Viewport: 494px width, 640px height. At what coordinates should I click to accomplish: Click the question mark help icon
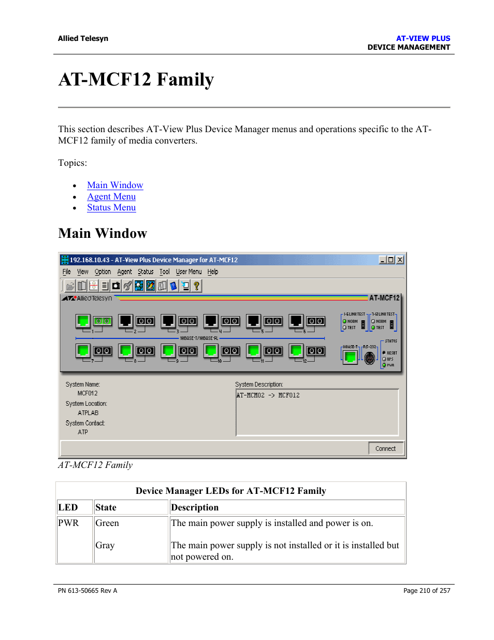coord(196,286)
